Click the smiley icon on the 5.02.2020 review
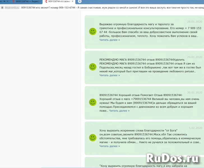204x168 pixels. click(92, 137)
